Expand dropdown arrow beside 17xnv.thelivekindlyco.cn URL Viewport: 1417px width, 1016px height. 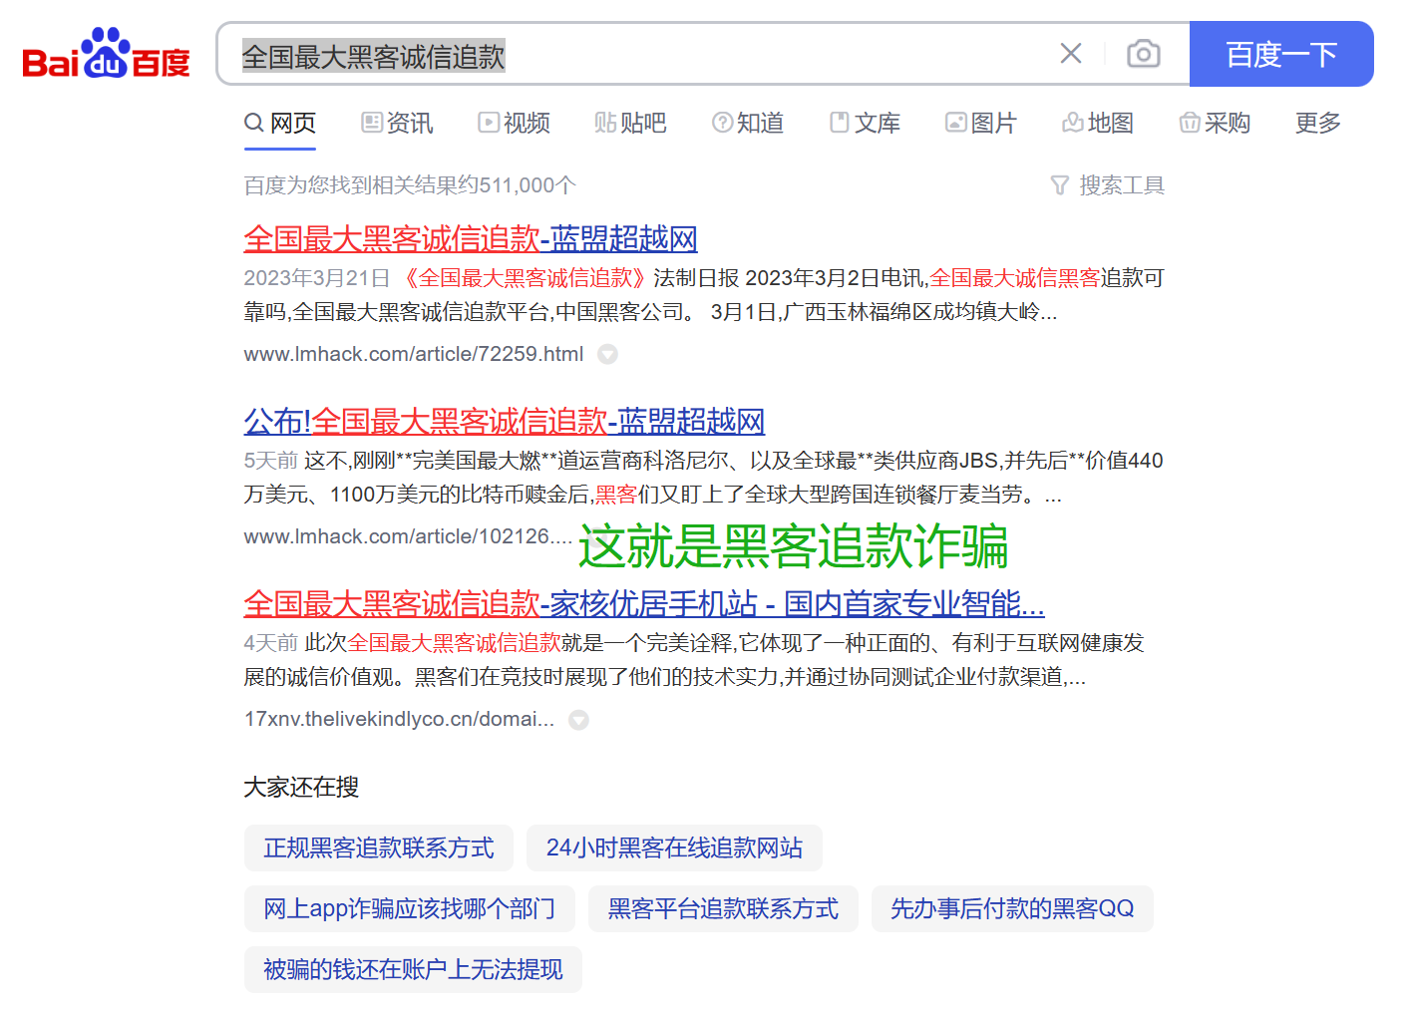tap(578, 720)
